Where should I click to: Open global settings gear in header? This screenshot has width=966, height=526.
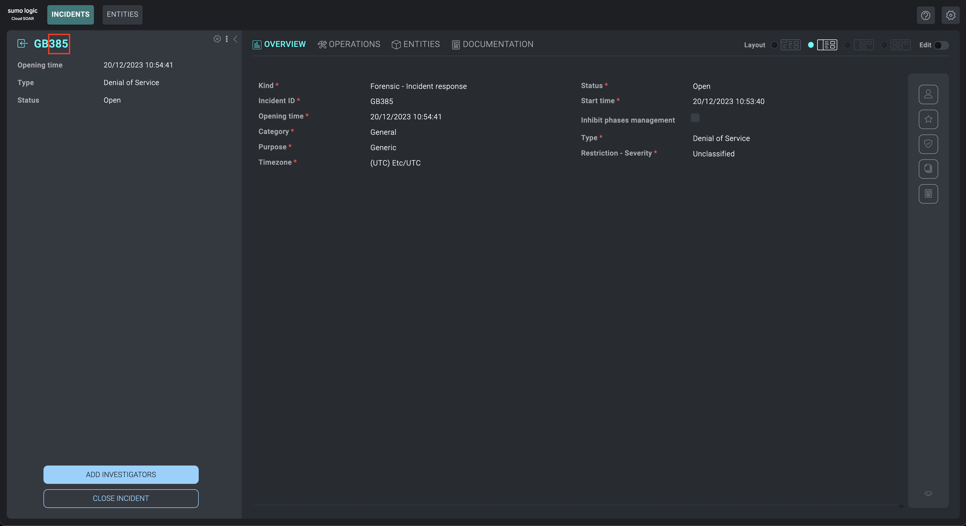coord(950,15)
